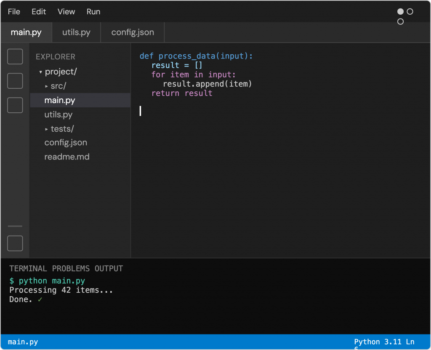
Task: Switch to the PROBLEMS panel tab
Action: tap(71, 268)
